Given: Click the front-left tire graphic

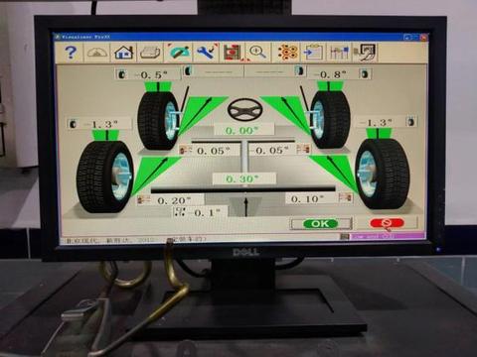Looking at the screenshot, I should [158, 121].
